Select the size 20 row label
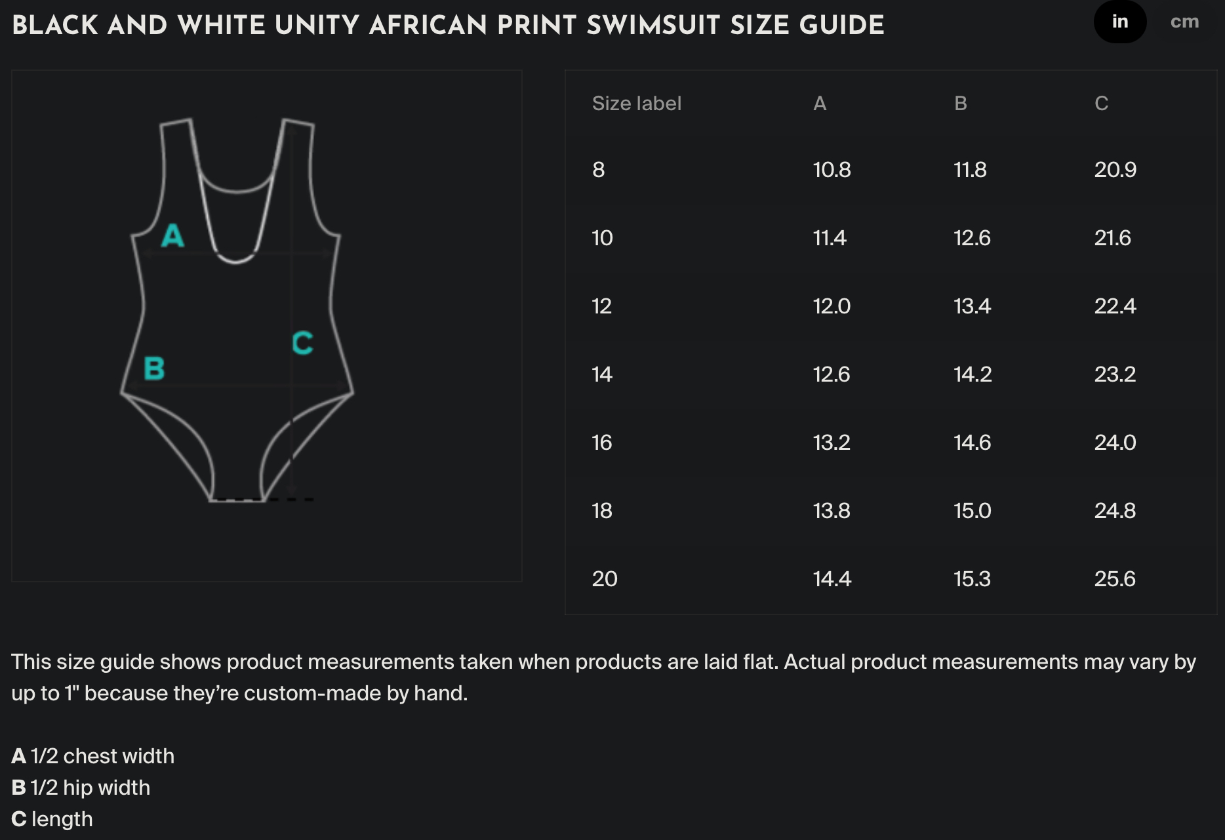 point(604,579)
